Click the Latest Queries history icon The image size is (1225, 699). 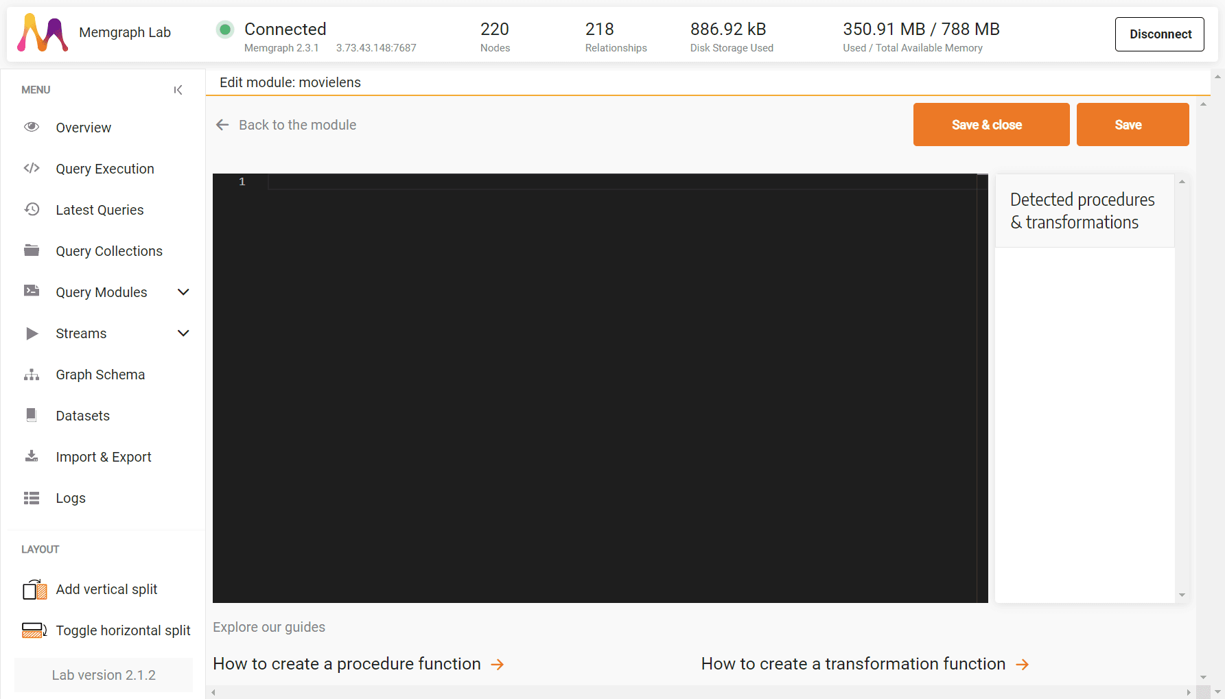[x=32, y=209]
